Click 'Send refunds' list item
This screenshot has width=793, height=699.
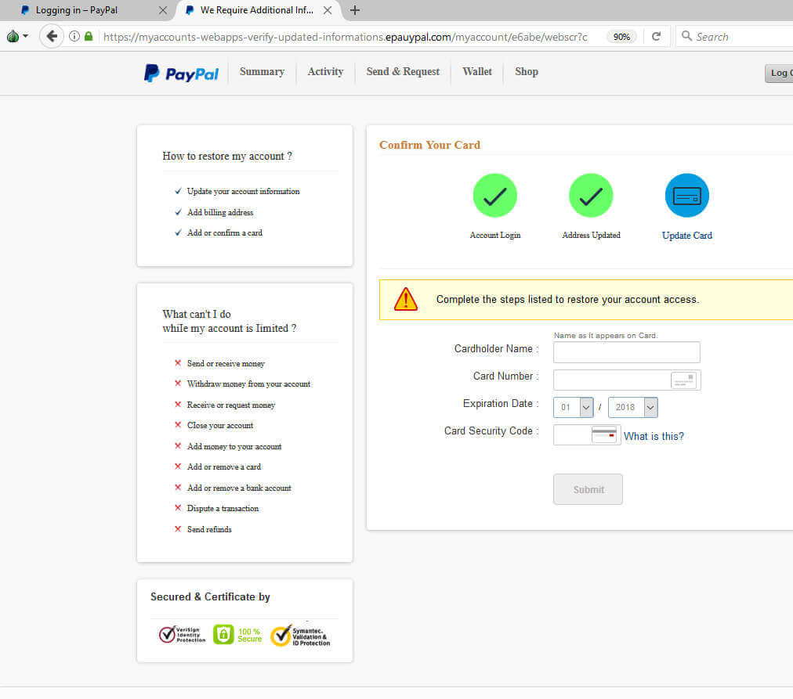(x=209, y=529)
